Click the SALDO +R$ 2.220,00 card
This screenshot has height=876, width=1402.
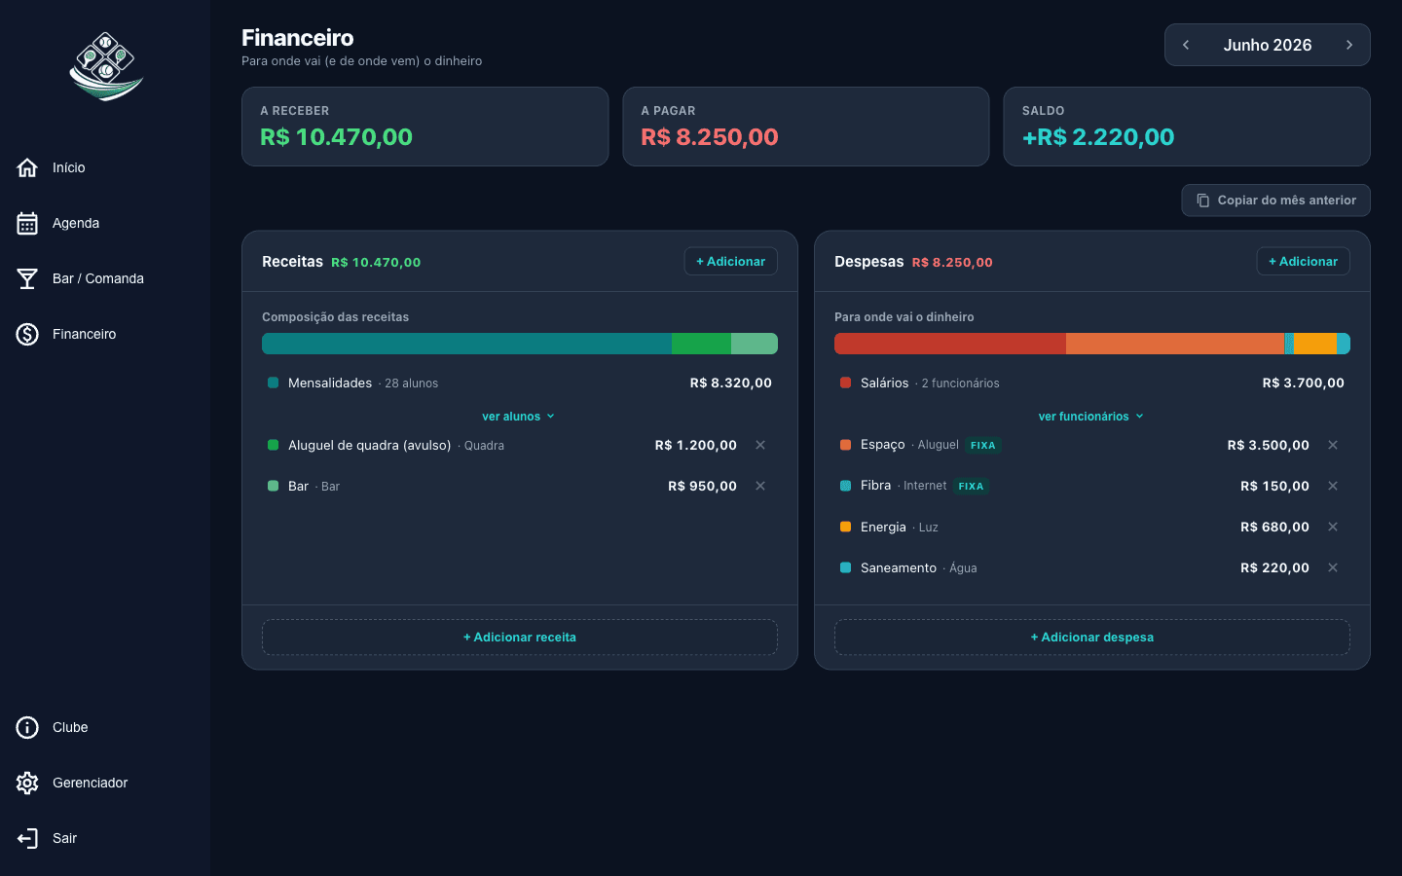click(x=1187, y=127)
